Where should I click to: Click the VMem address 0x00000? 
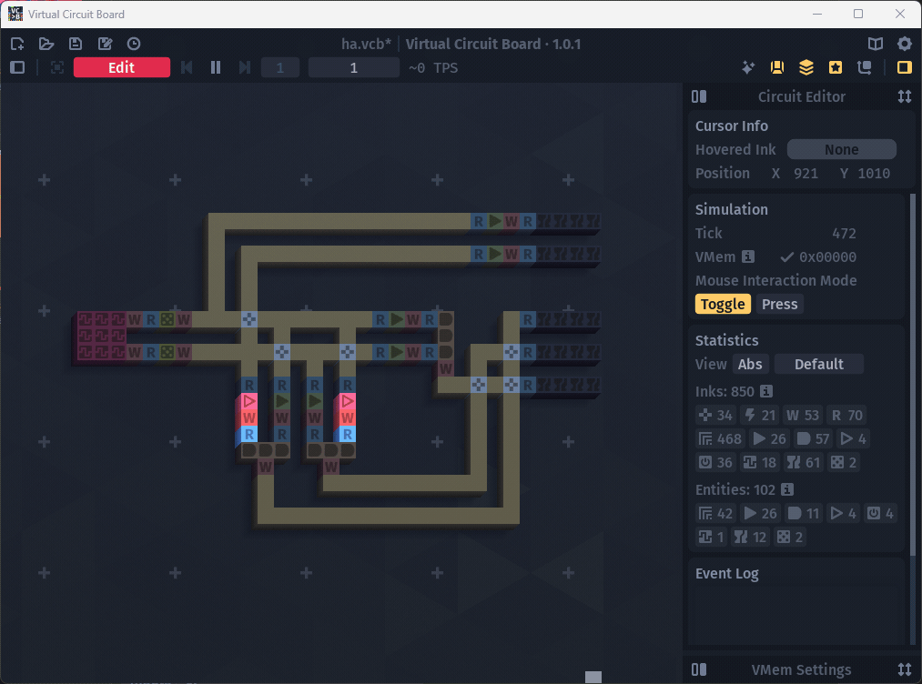827,256
